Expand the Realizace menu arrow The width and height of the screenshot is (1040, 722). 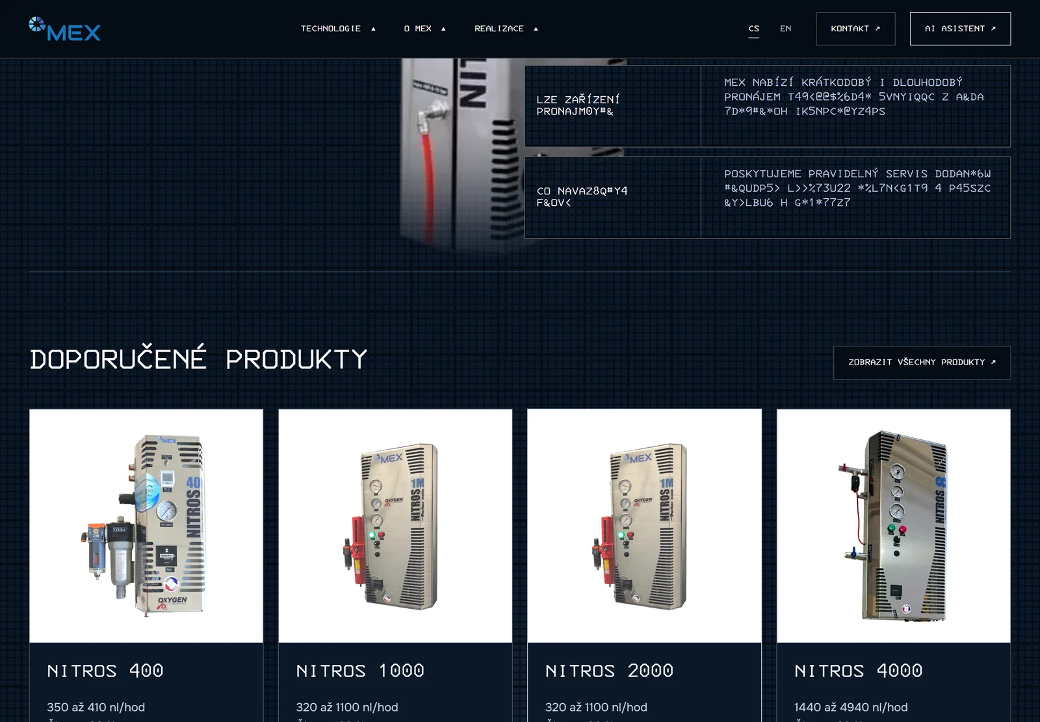tap(536, 29)
